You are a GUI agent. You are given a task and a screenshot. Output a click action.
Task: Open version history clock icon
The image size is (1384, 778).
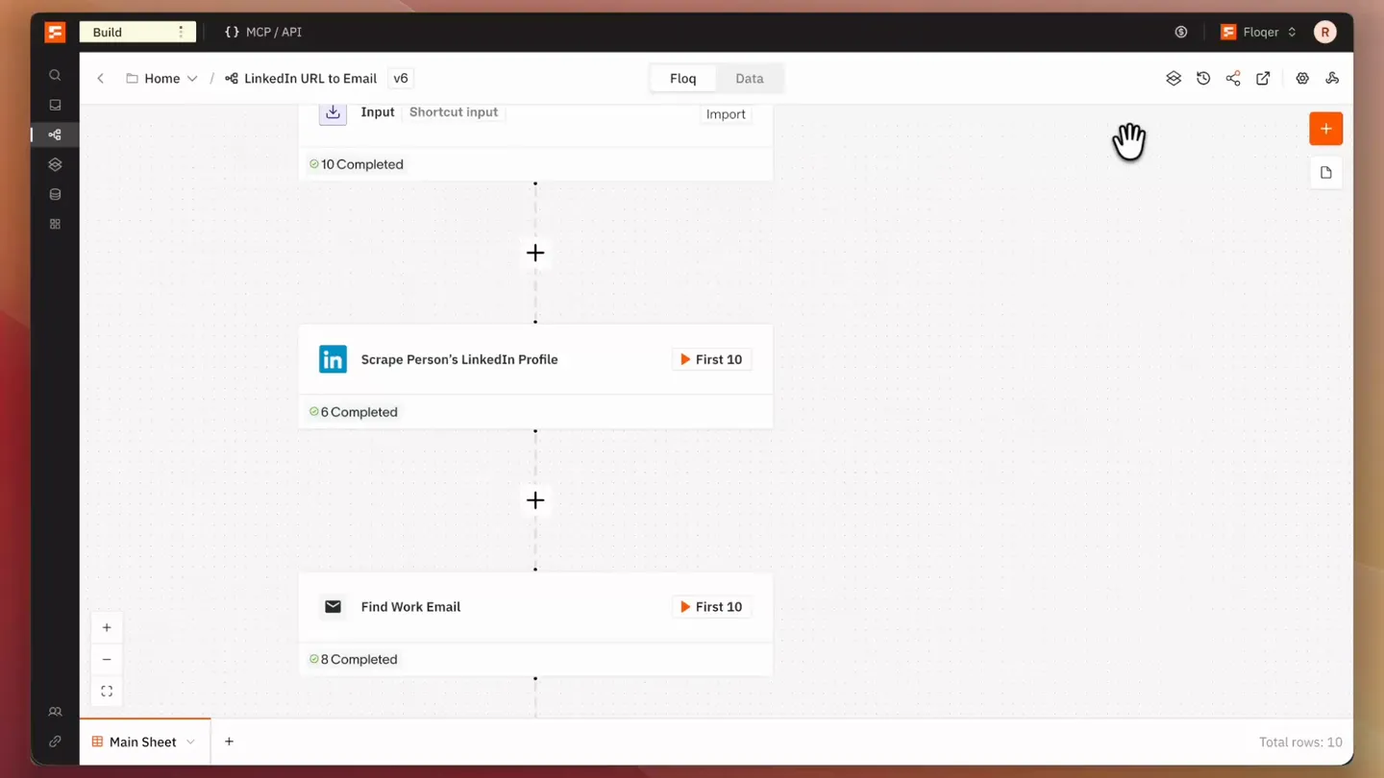tap(1203, 79)
